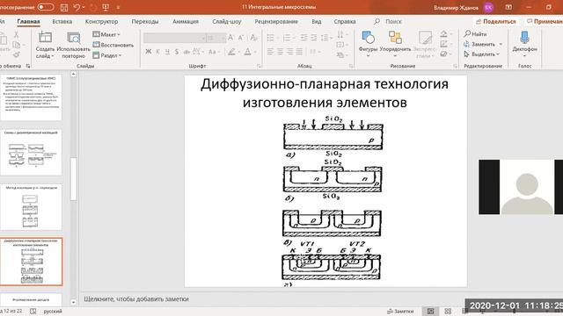This screenshot has width=563, height=316.
Task: Increase list indent level icon
Action: [x=313, y=38]
